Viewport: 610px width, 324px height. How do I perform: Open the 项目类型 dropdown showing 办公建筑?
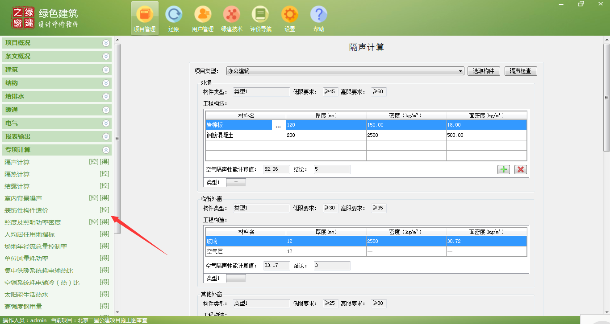tap(461, 71)
